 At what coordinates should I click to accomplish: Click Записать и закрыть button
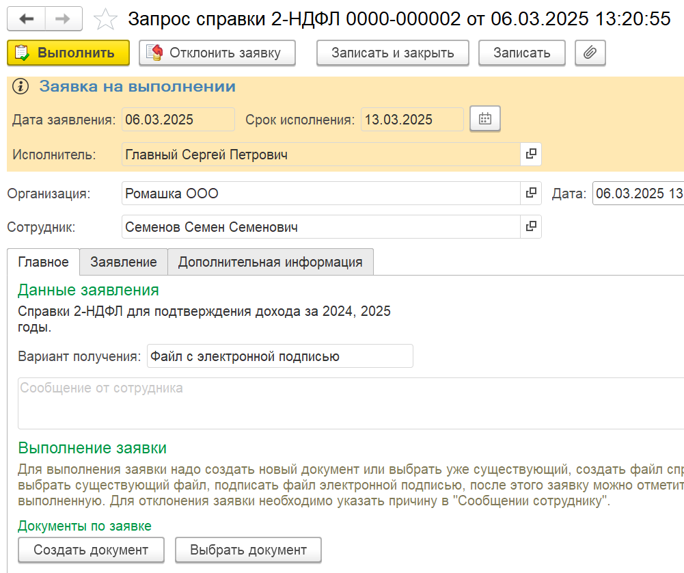[393, 53]
